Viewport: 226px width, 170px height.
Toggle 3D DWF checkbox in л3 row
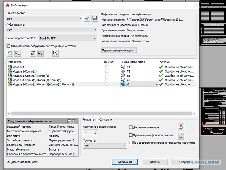(x=107, y=84)
